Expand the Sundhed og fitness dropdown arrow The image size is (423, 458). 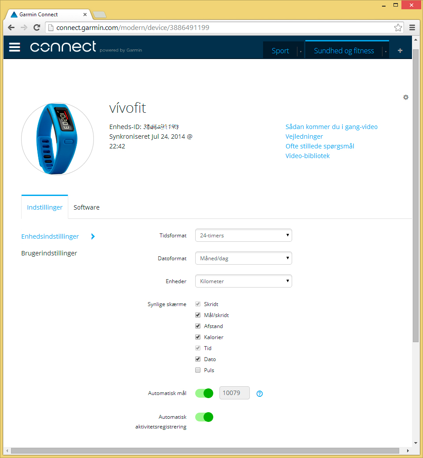coord(386,52)
